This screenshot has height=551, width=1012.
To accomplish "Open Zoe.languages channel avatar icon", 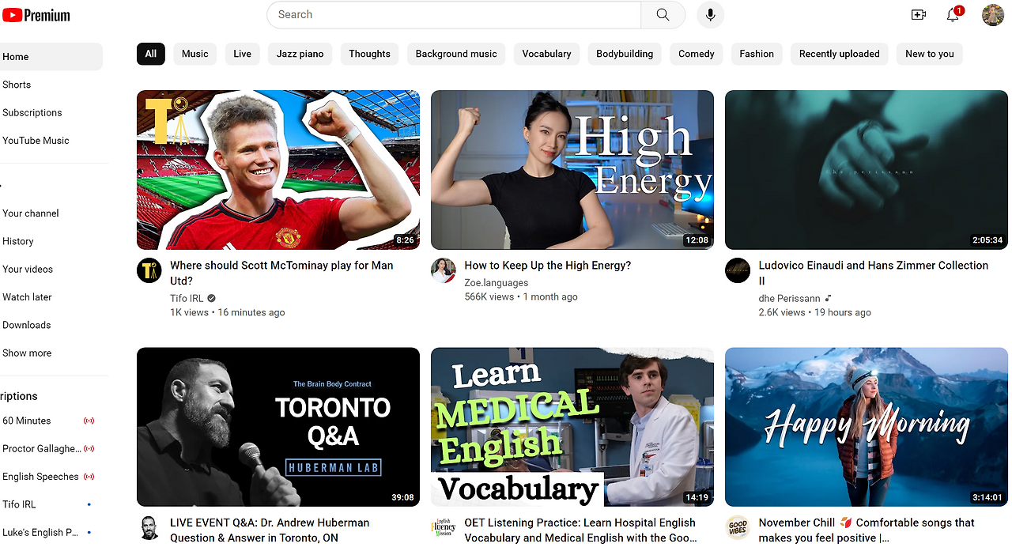I will [443, 270].
